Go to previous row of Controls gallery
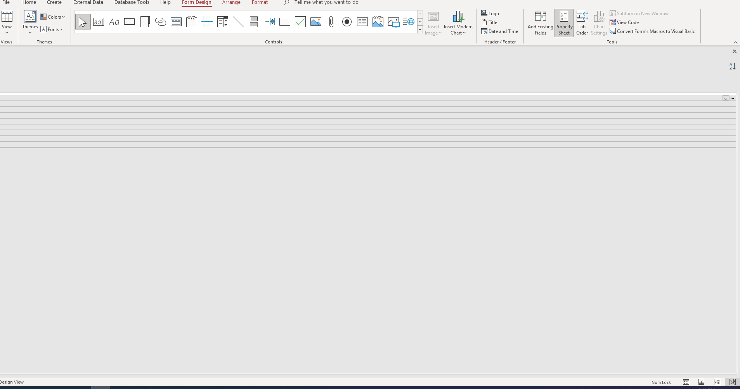Viewport: 740px width, 389px height. tap(420, 14)
